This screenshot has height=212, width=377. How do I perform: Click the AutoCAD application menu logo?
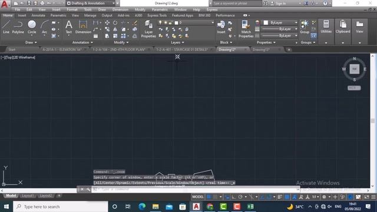5,4
